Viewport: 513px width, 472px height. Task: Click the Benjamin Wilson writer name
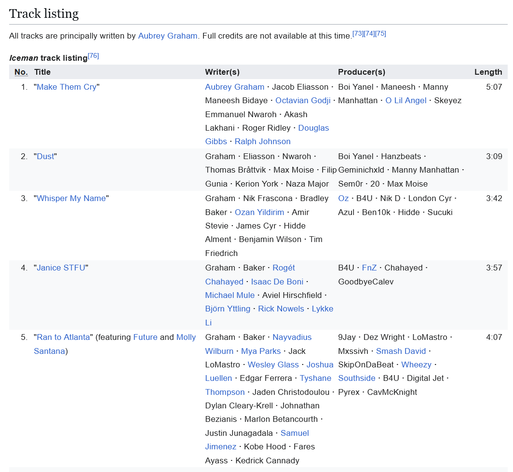270,240
